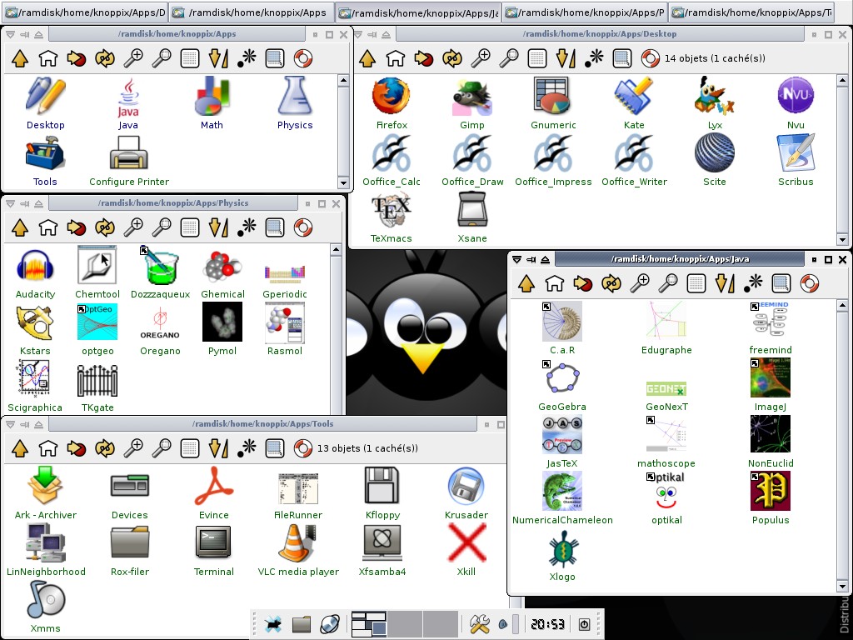This screenshot has height=640, width=853.
Task: Click refresh icon in Physics window toolbar
Action: click(x=105, y=227)
